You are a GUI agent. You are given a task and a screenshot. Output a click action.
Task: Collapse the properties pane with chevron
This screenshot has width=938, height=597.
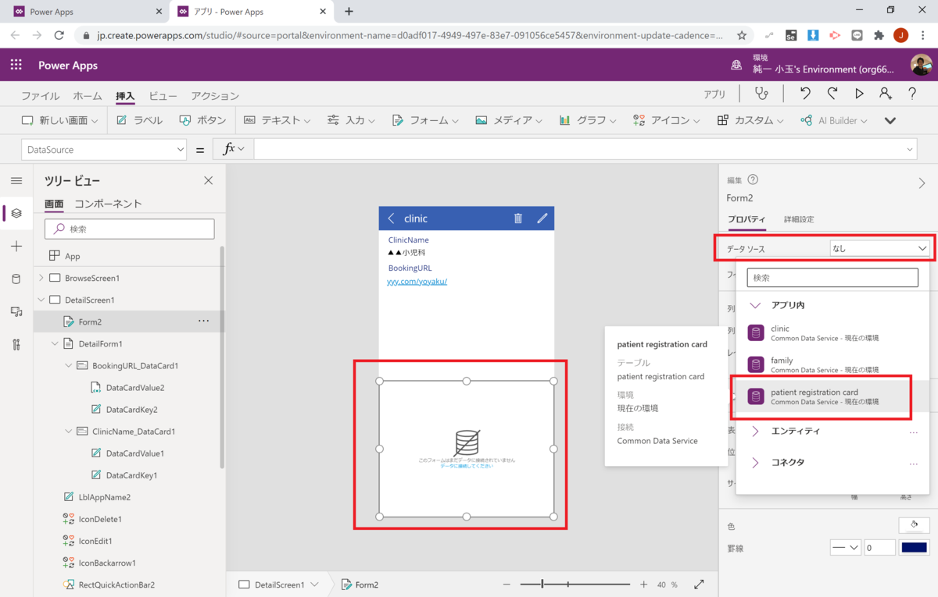tap(922, 183)
